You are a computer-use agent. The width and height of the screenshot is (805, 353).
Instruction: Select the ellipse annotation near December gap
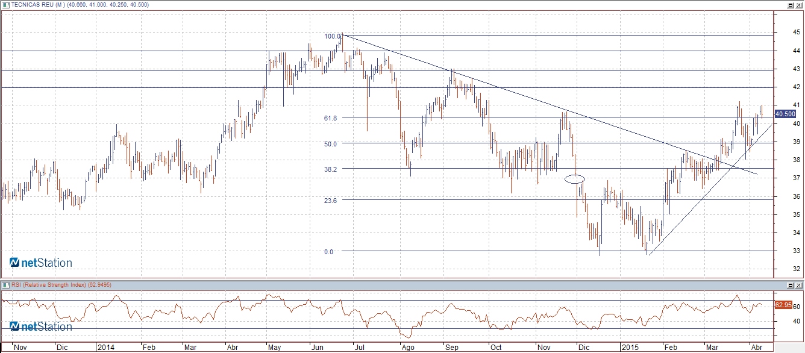click(575, 179)
